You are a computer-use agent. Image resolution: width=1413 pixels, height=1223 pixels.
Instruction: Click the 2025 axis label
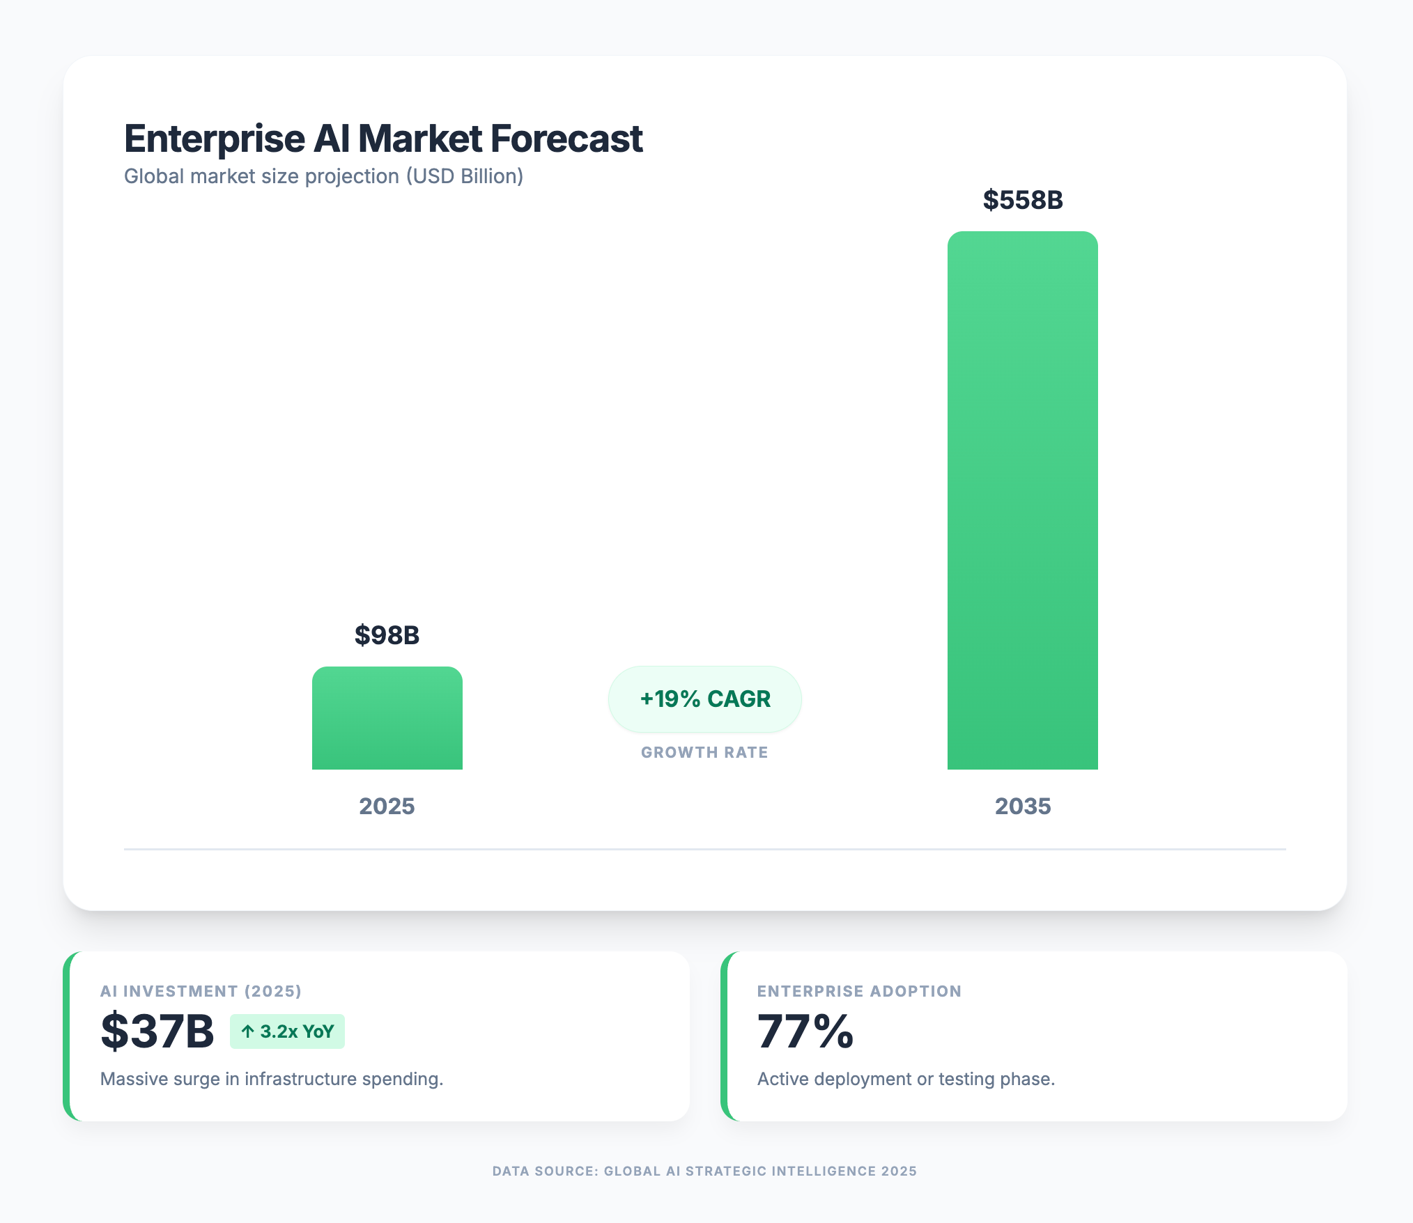click(x=387, y=806)
